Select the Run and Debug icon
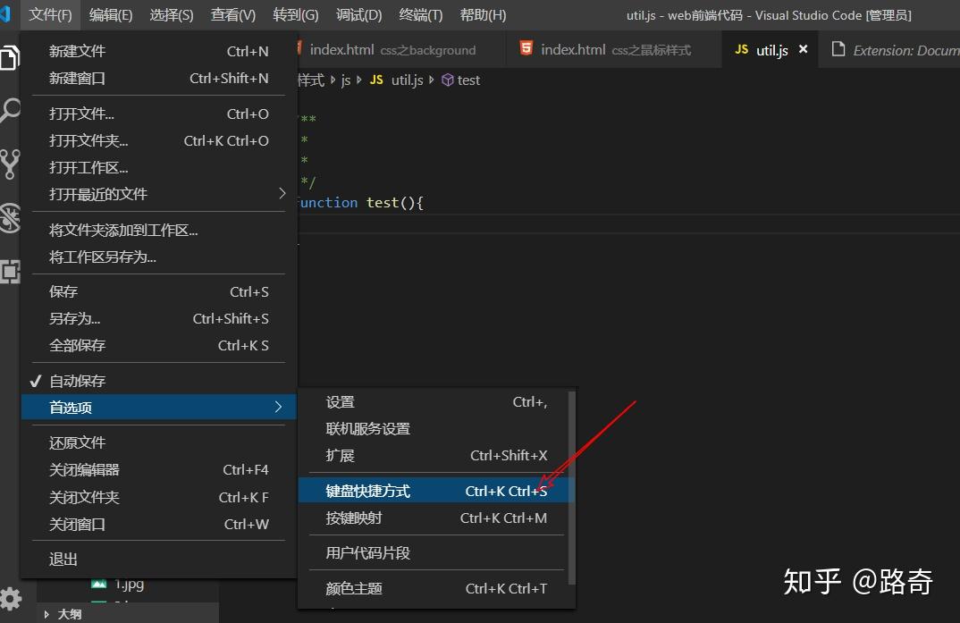Viewport: 960px width, 623px height. tap(11, 217)
